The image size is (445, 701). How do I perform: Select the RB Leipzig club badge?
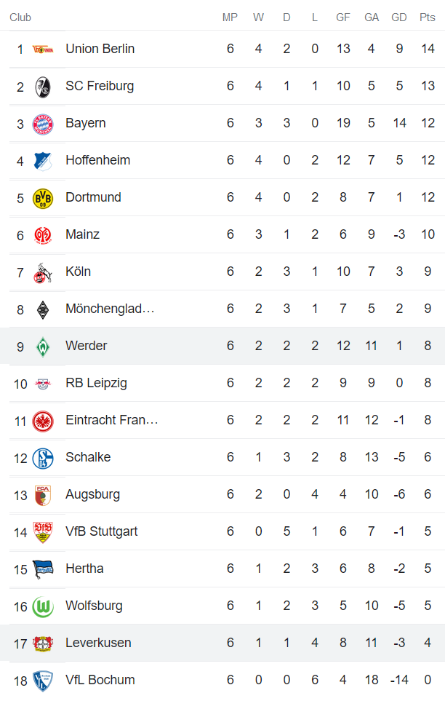pos(42,382)
